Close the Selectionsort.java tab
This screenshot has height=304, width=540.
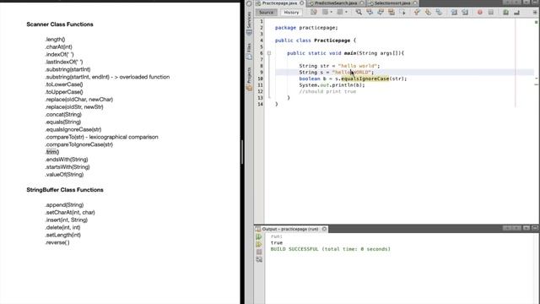(415, 3)
